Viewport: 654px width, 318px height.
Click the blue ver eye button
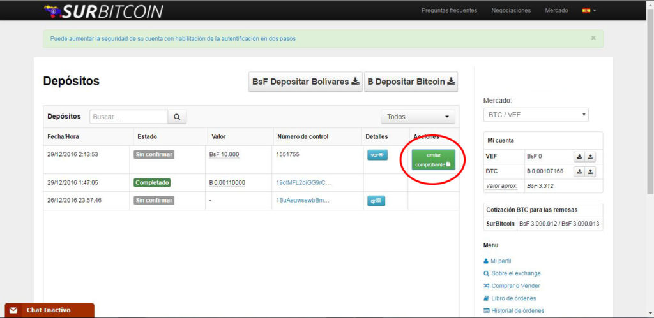pos(377,155)
